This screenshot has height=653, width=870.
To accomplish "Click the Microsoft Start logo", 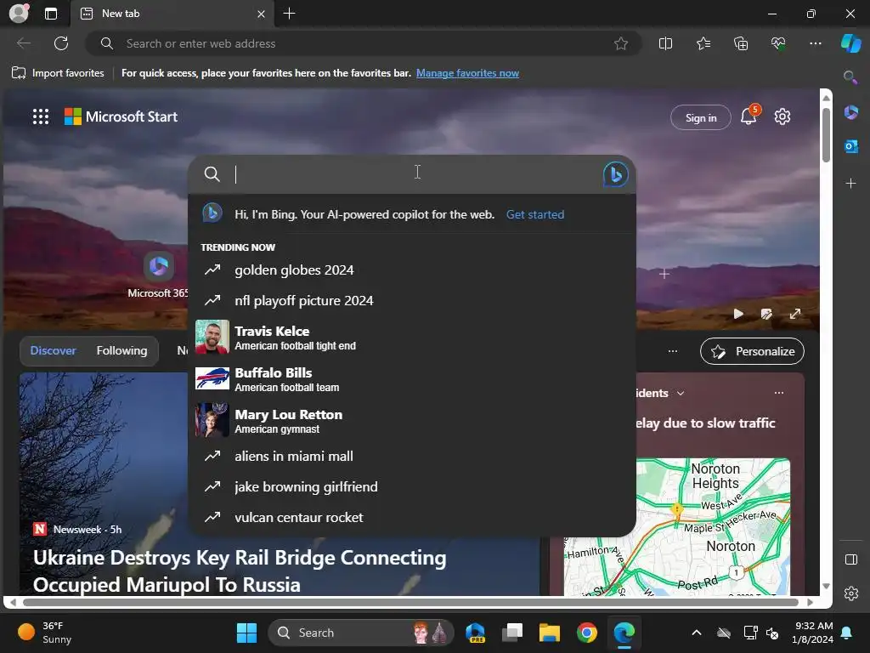I will (x=121, y=116).
